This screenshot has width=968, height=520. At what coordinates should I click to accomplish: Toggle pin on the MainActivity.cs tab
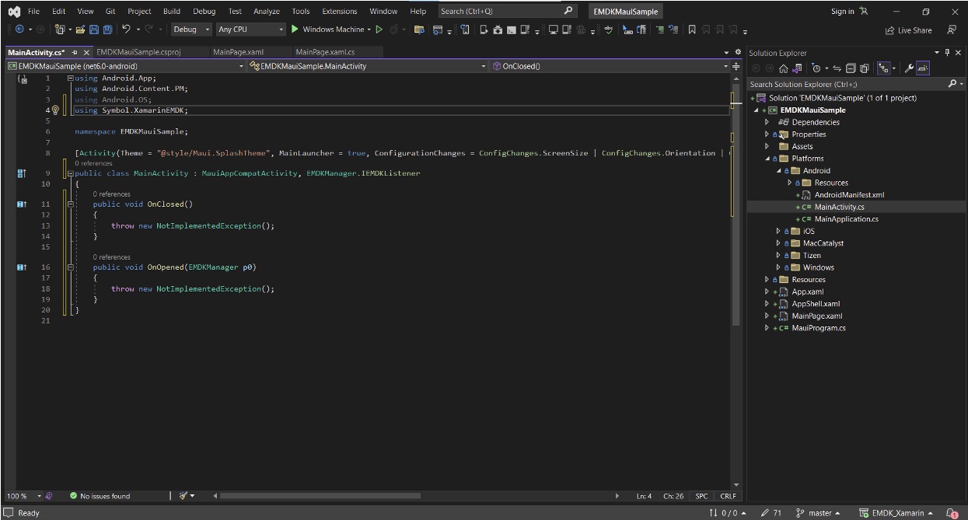click(x=75, y=52)
